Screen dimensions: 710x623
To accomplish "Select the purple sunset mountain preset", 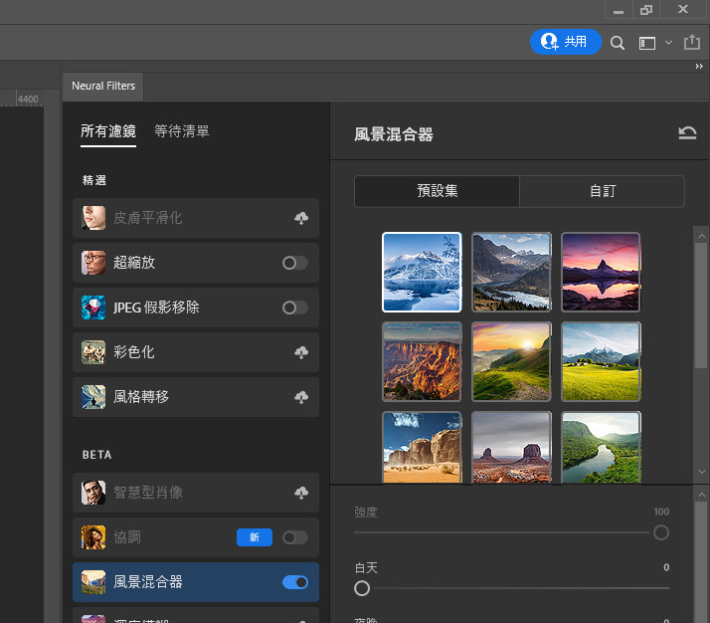I will click(601, 272).
